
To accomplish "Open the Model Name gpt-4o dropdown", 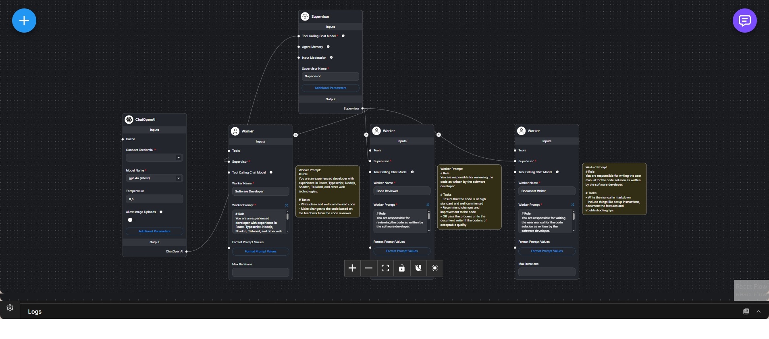I will click(x=154, y=178).
